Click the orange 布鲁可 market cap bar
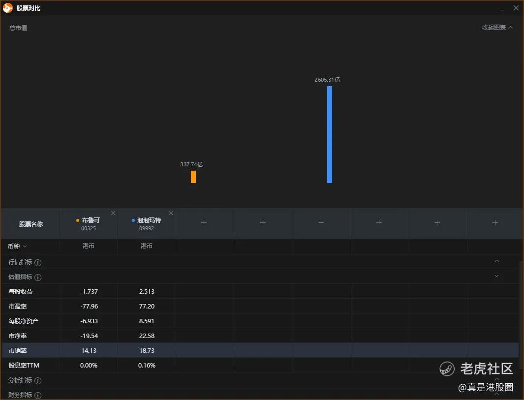The width and height of the screenshot is (524, 400). point(193,177)
